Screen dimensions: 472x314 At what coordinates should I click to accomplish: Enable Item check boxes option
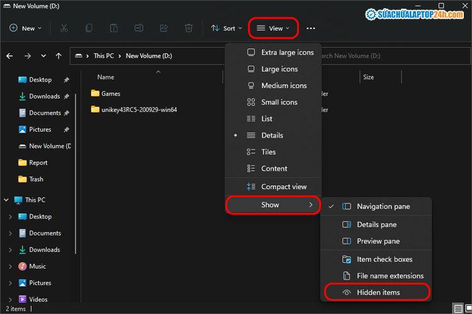tap(376, 259)
